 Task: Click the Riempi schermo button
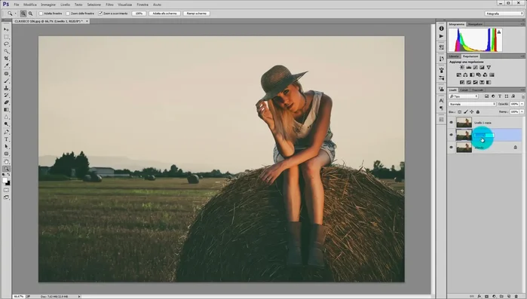point(197,14)
